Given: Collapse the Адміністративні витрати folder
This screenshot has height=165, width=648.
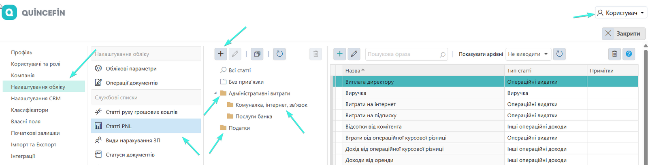Looking at the screenshot, I should (x=215, y=93).
